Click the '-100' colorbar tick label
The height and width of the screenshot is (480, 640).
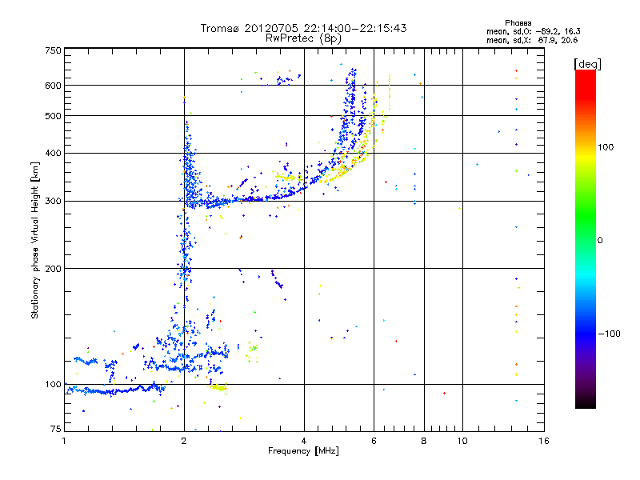click(609, 334)
